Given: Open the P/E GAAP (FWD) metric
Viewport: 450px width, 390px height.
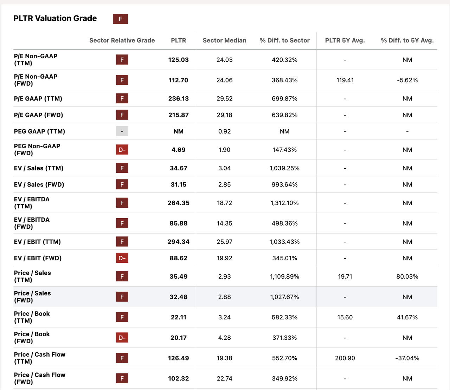Looking at the screenshot, I should [38, 115].
